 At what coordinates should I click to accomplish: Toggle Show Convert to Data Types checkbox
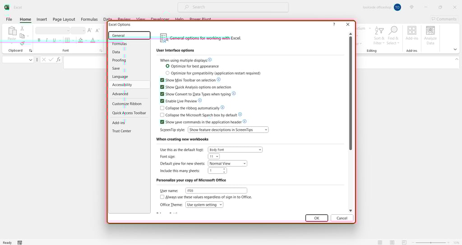(162, 94)
